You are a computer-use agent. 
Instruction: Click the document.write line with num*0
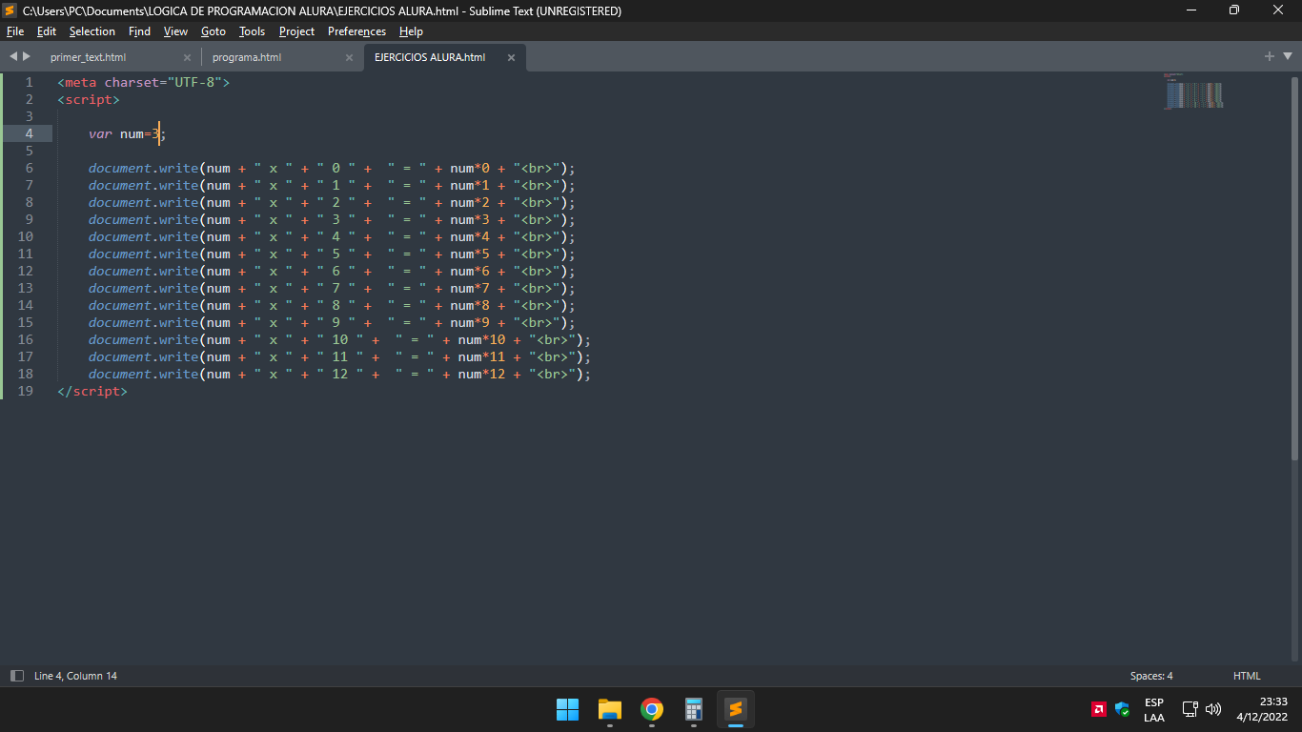pyautogui.click(x=333, y=168)
